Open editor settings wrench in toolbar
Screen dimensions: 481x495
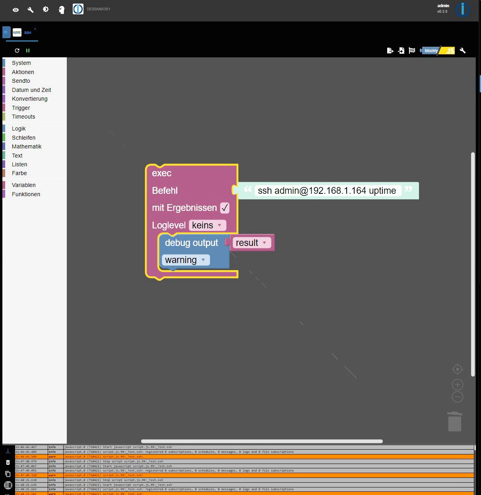[463, 51]
